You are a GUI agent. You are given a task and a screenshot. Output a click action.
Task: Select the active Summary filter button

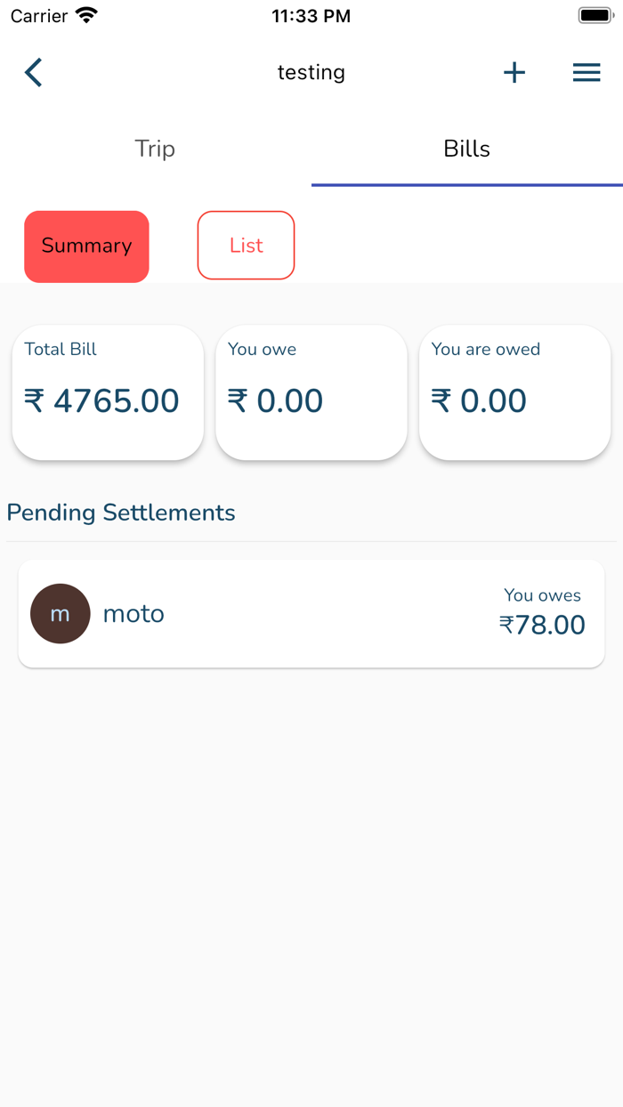[86, 246]
